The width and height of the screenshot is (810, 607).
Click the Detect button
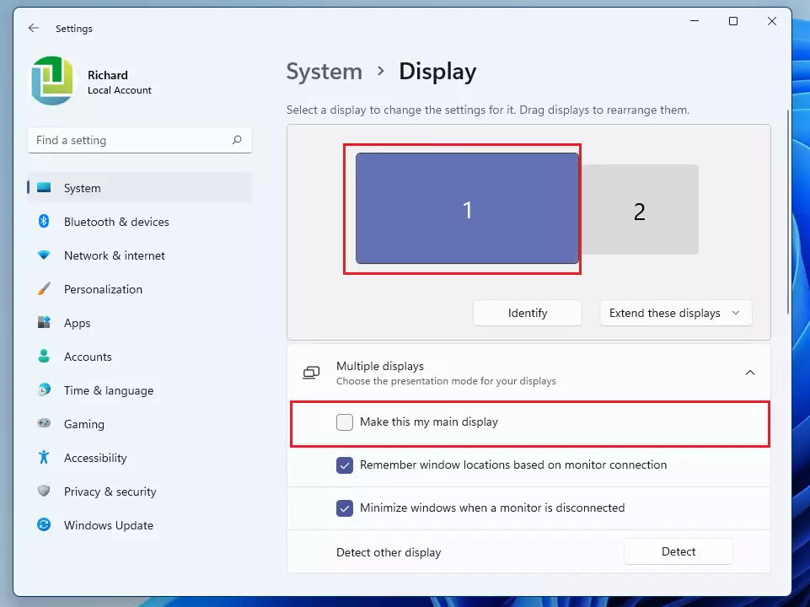click(678, 552)
